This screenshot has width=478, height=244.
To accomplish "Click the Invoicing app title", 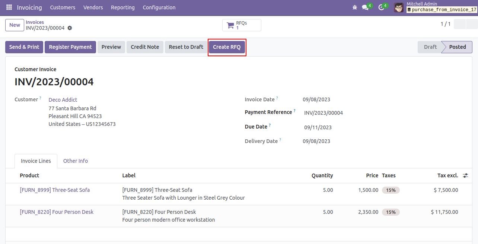I will pyautogui.click(x=29, y=7).
